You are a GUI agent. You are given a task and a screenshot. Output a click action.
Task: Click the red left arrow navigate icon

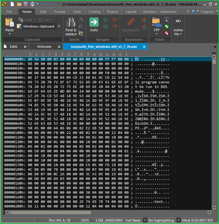115,19
